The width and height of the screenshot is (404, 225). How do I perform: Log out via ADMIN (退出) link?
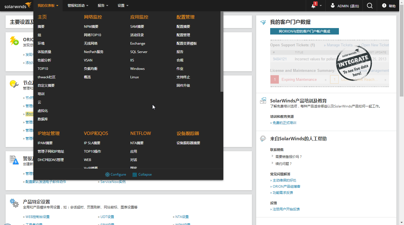click(x=348, y=6)
